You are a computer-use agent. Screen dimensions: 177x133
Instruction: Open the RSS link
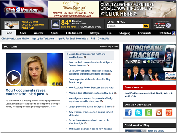tap(93, 39)
